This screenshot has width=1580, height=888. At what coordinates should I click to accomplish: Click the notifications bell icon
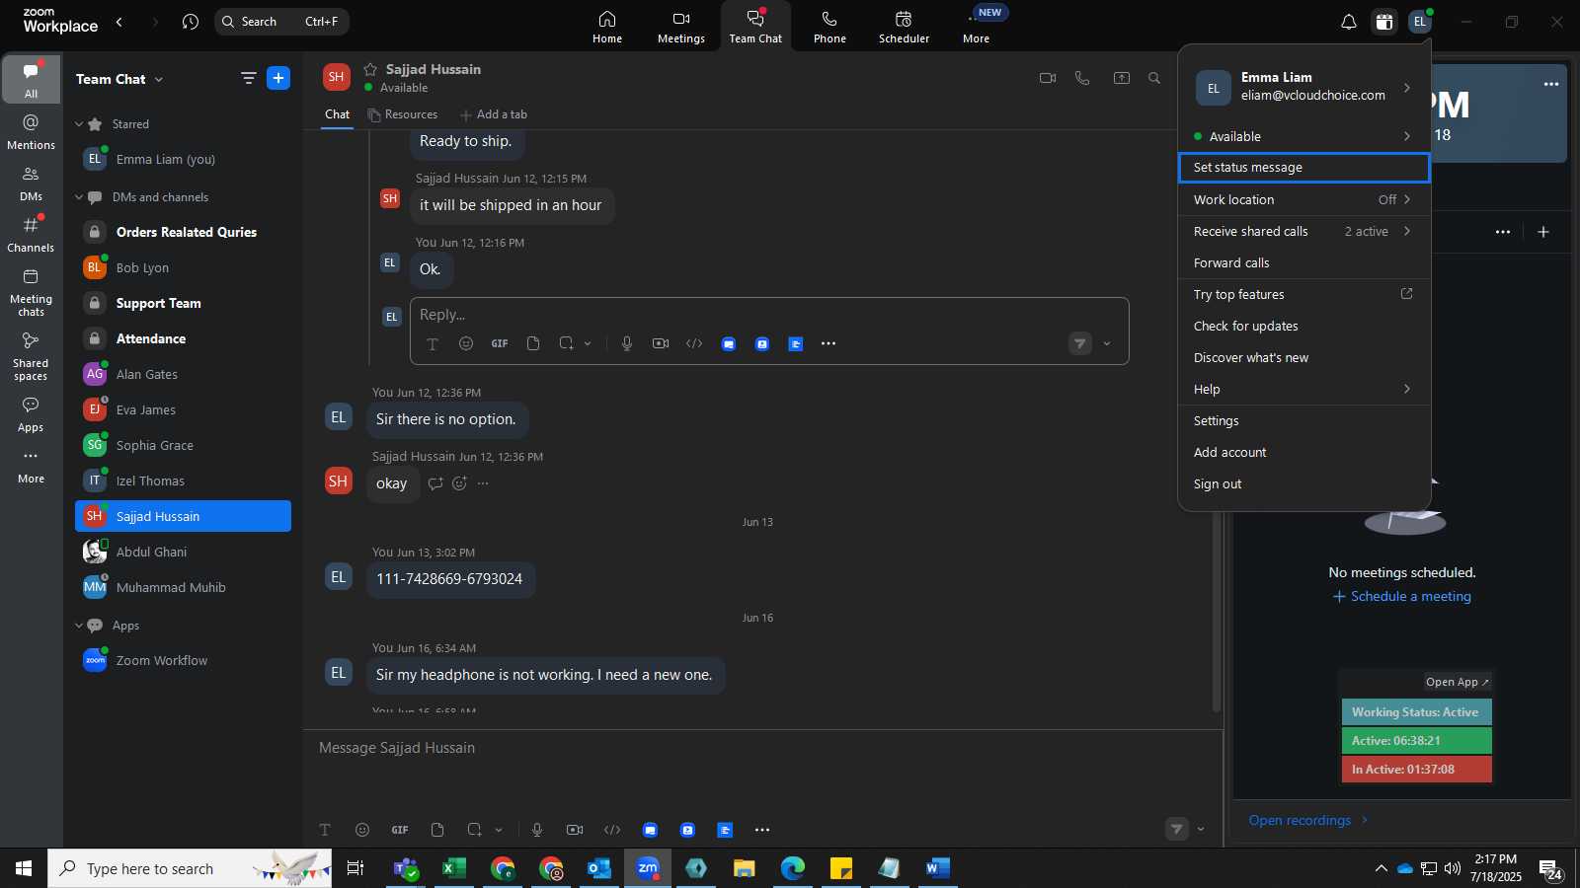pyautogui.click(x=1348, y=22)
